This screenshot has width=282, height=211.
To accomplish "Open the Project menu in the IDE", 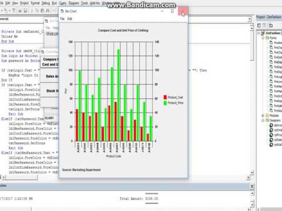I will (25, 3).
